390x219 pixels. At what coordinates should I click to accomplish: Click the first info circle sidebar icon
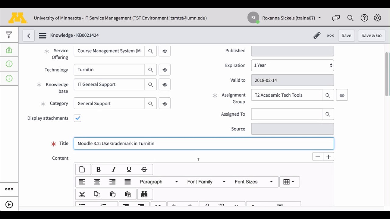(x=9, y=64)
